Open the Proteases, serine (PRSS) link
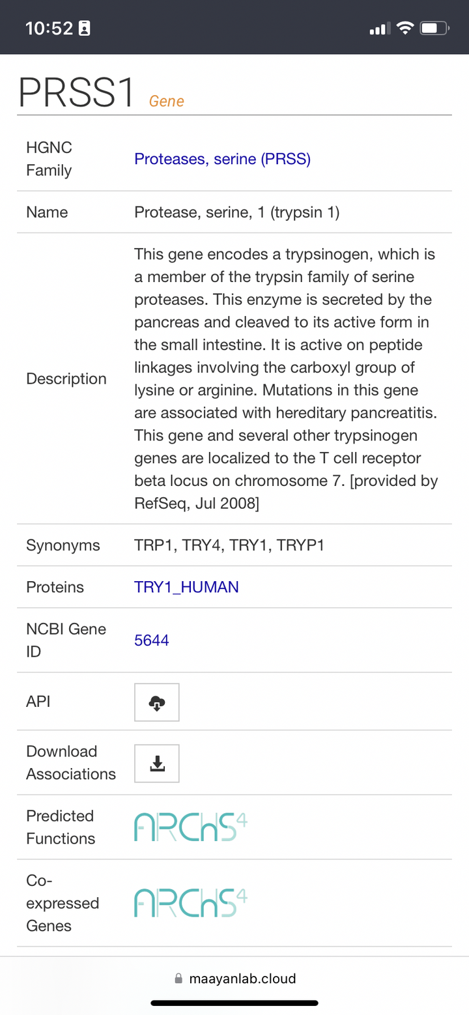 [222, 159]
